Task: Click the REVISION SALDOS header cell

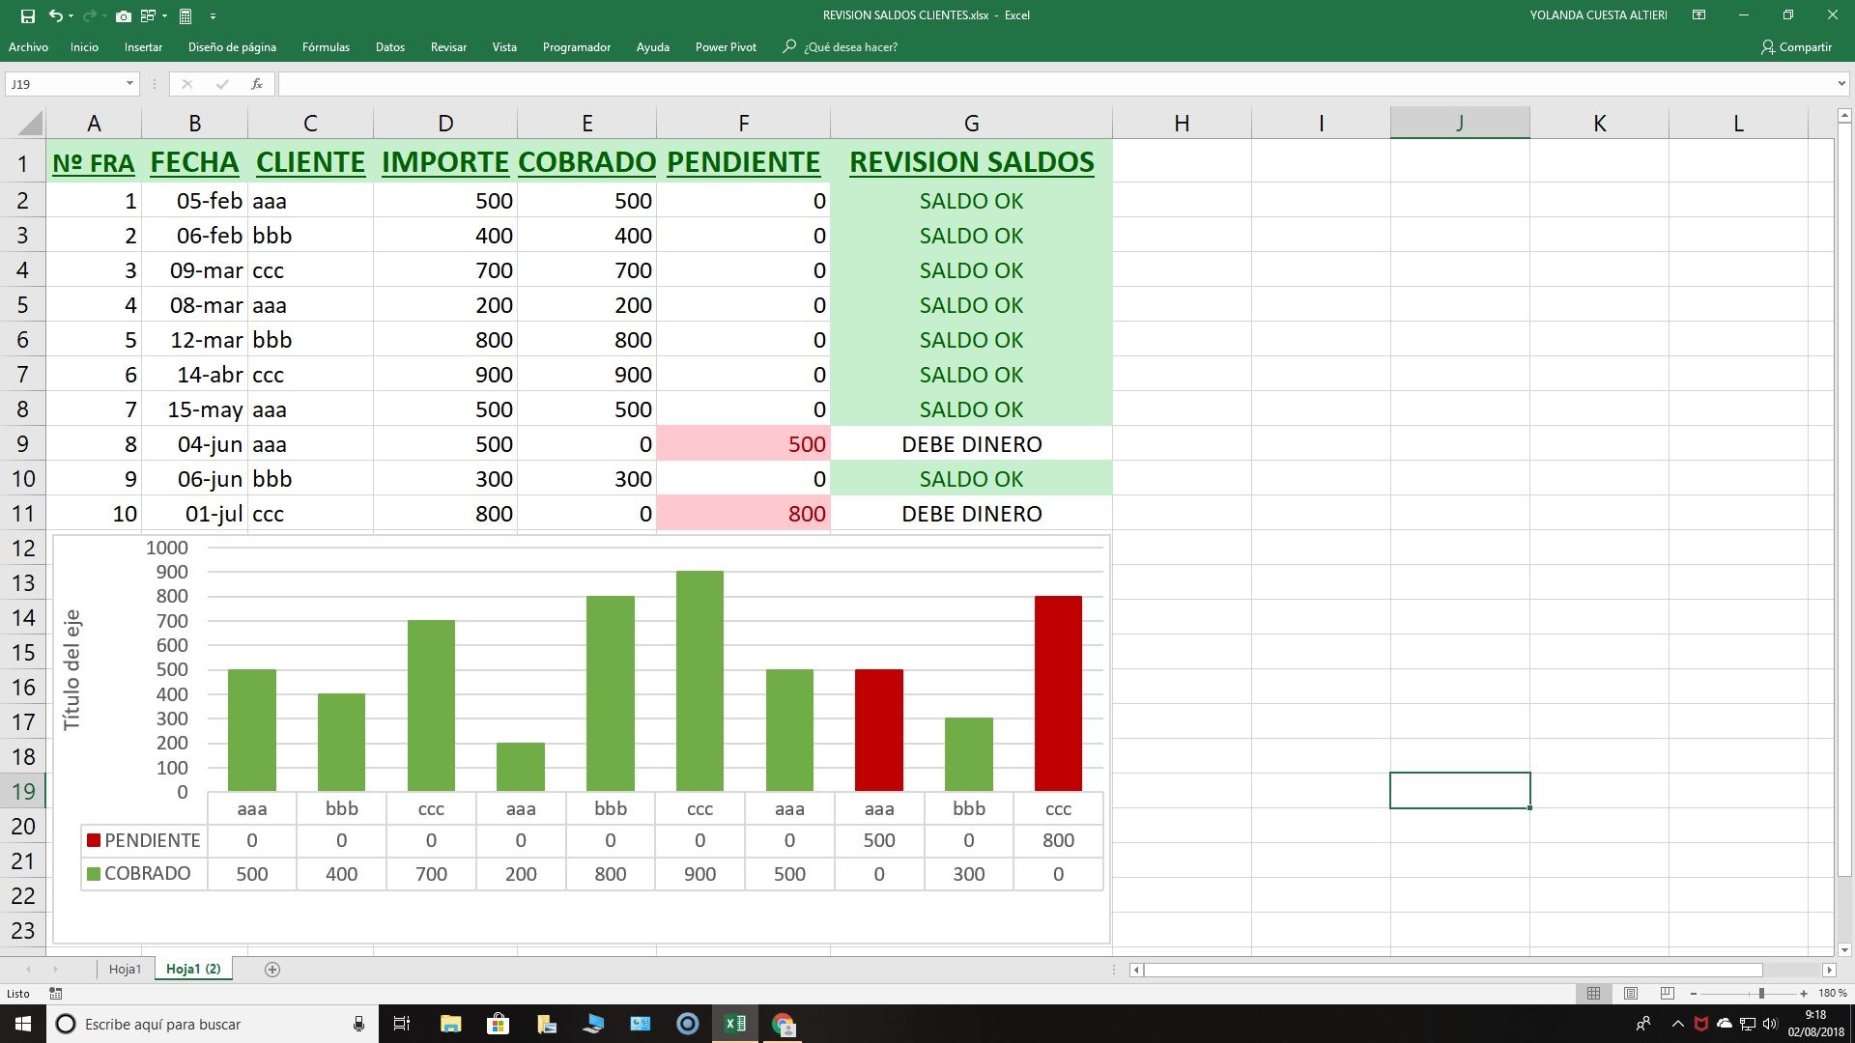Action: [971, 162]
